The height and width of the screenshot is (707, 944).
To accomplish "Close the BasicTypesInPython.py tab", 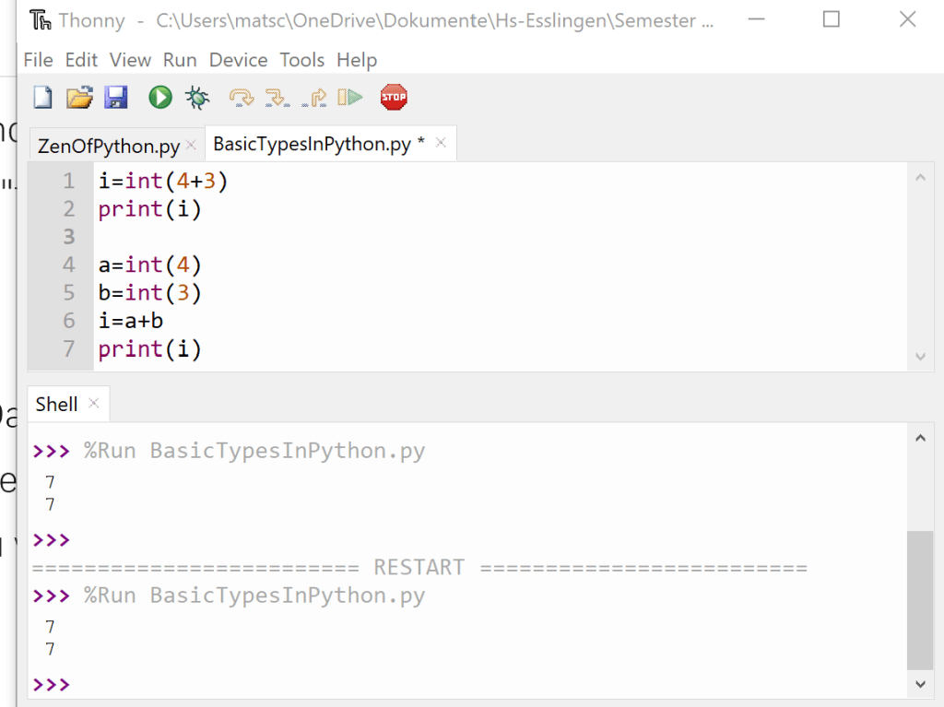I will [441, 143].
